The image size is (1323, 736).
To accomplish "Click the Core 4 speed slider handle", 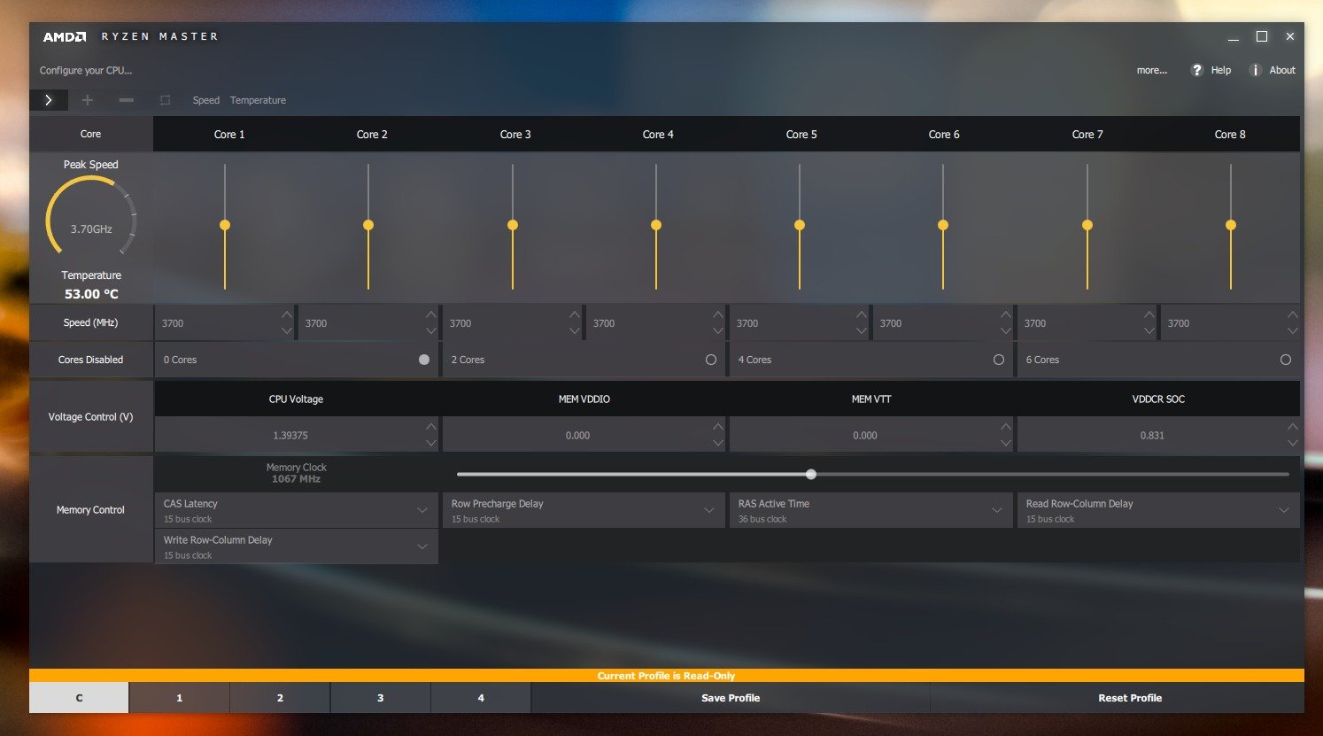I will click(656, 225).
